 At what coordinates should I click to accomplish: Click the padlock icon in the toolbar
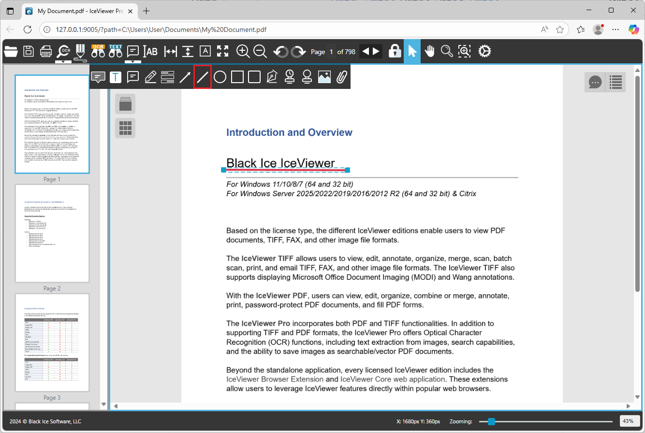point(395,51)
